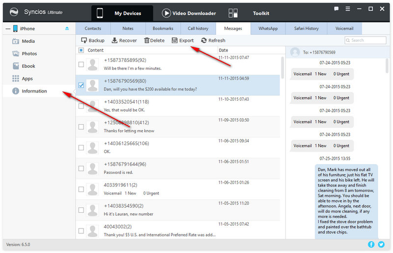Toggle the select-all checkbox beside Content
The image size is (393, 253).
click(81, 50)
